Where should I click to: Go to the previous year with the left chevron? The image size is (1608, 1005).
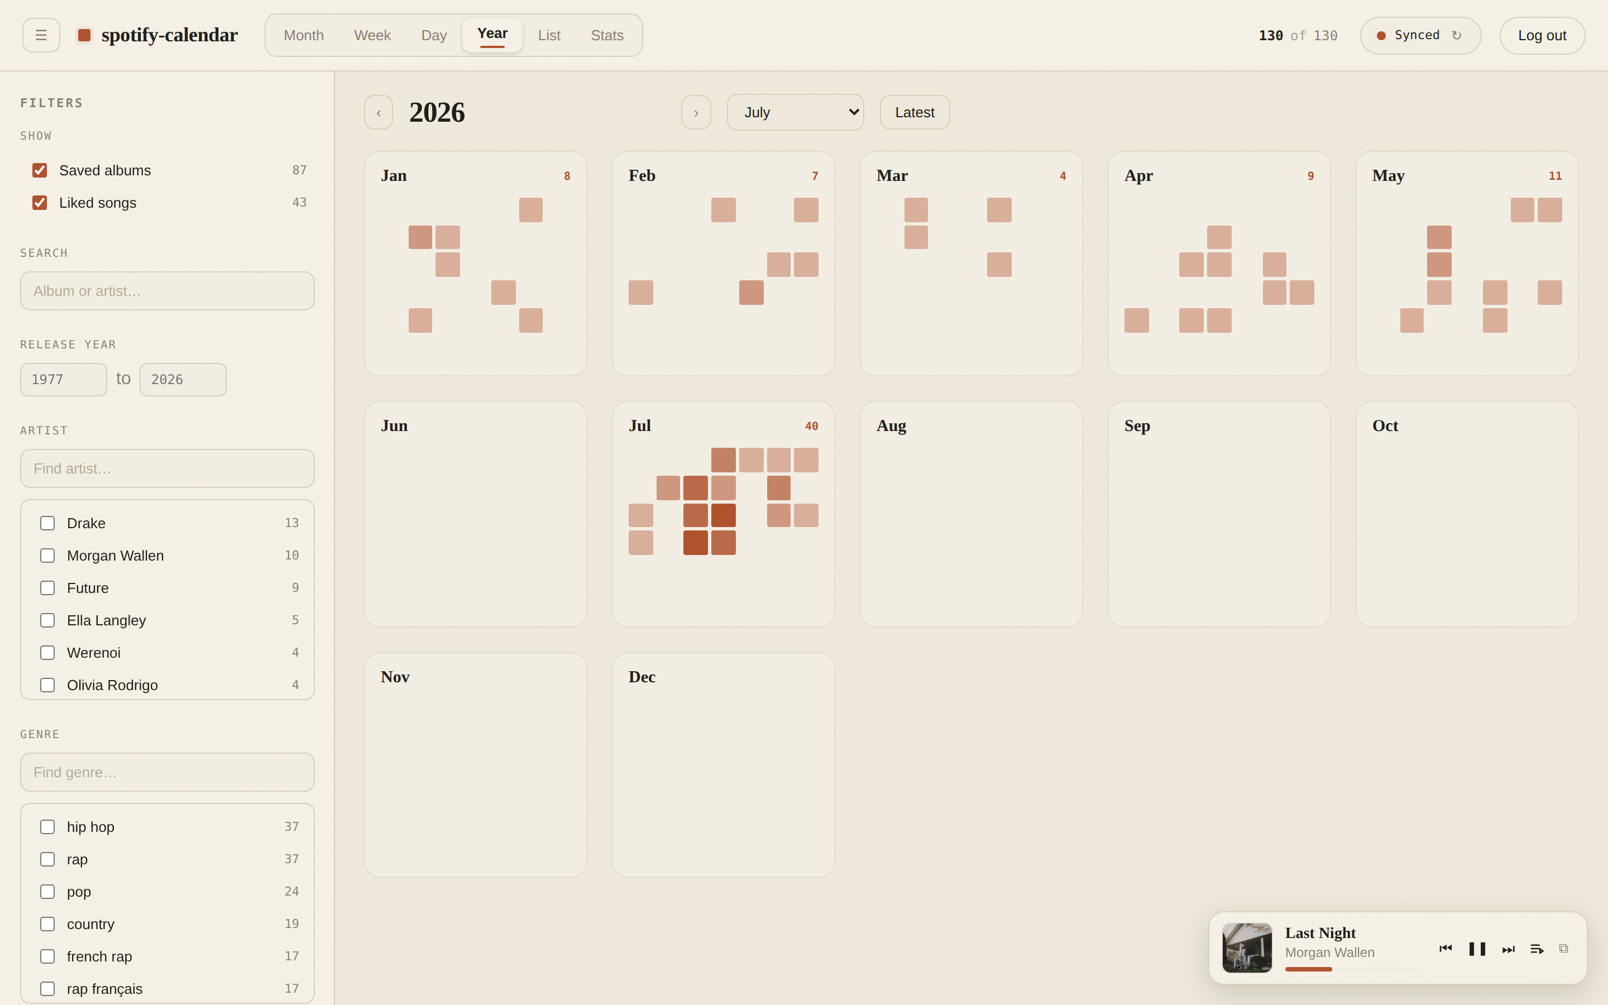(x=379, y=112)
